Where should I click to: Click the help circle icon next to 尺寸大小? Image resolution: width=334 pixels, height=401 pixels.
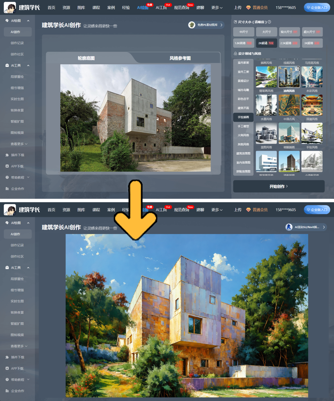click(x=269, y=22)
